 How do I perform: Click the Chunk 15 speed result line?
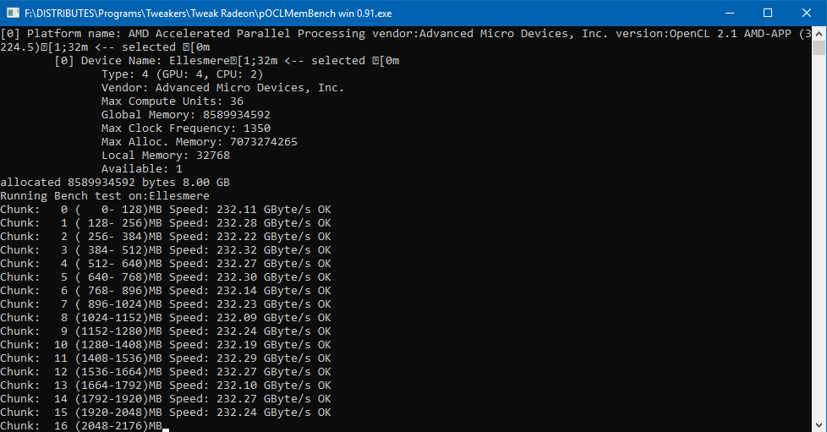pyautogui.click(x=165, y=413)
